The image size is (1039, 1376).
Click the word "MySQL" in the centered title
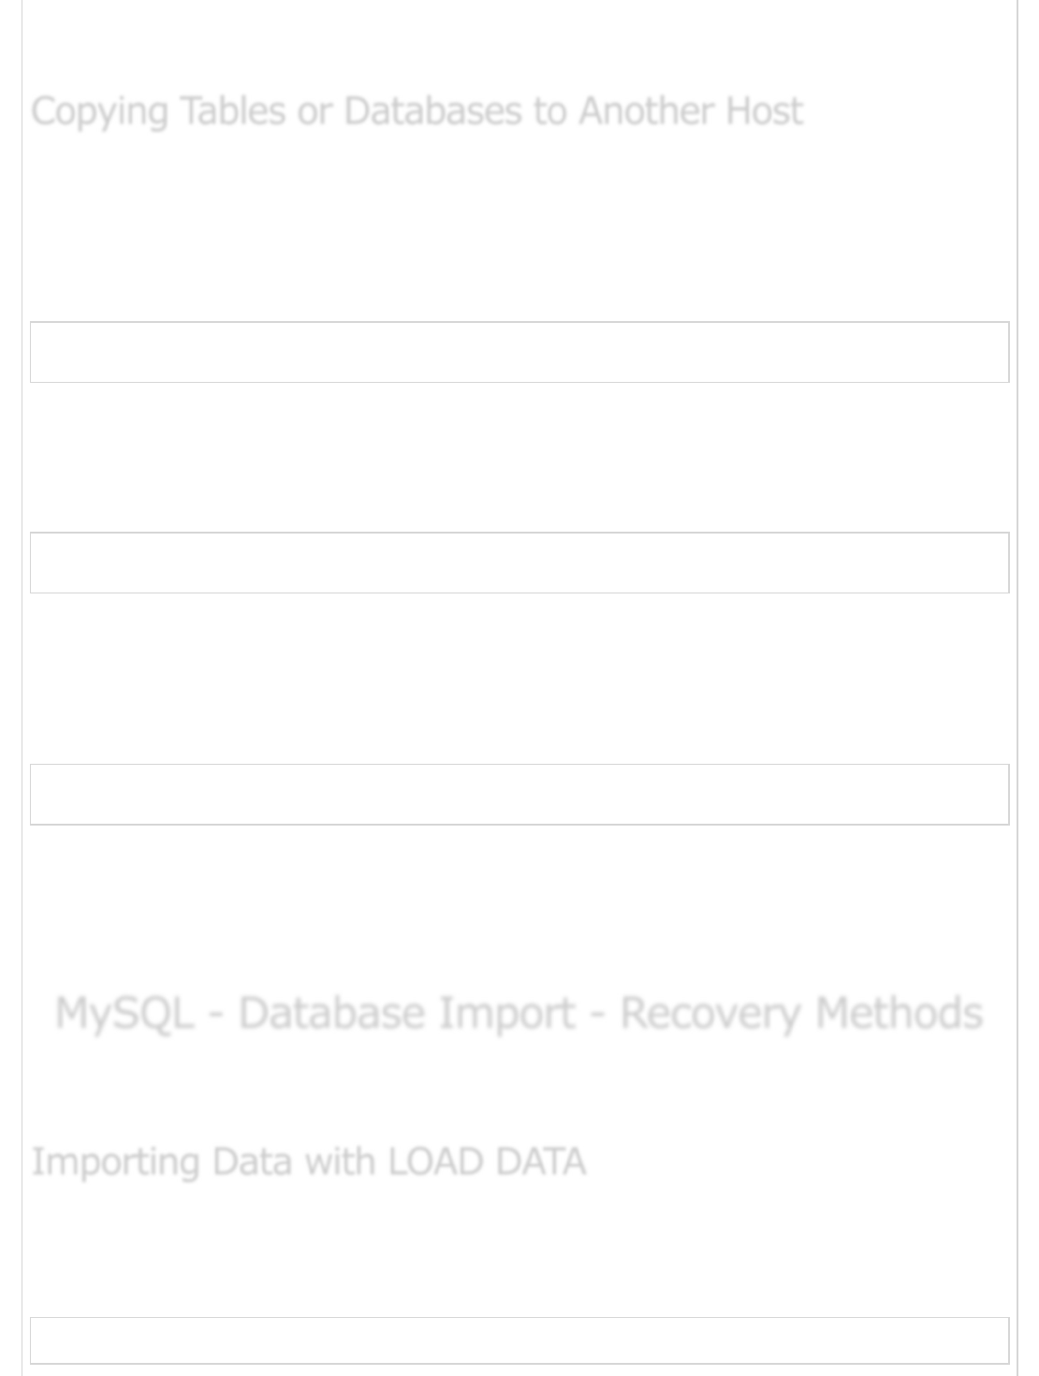tap(124, 1015)
